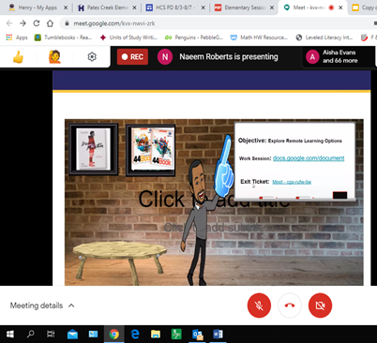Click the green app icon on the taskbar
This screenshot has height=343, width=377.
pos(176,335)
